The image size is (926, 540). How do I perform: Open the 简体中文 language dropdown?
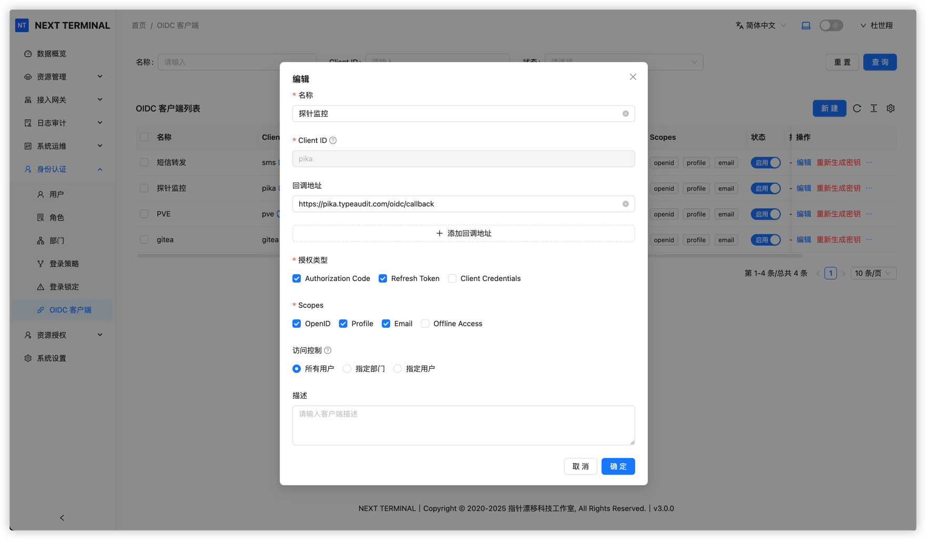click(x=760, y=25)
